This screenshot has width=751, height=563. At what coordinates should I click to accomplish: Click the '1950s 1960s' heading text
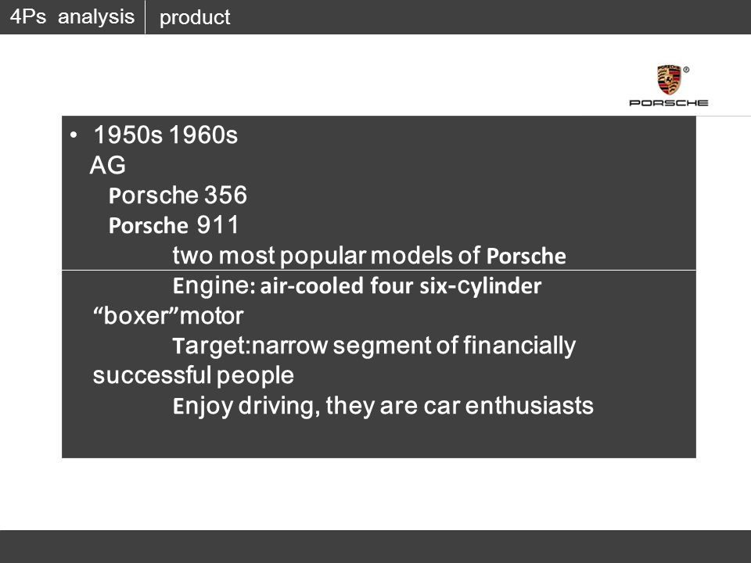[x=166, y=135]
